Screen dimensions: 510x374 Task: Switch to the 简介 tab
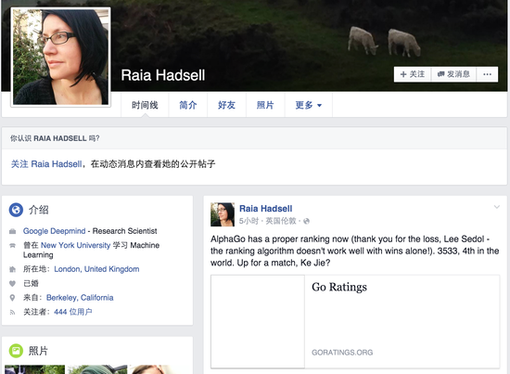(188, 105)
